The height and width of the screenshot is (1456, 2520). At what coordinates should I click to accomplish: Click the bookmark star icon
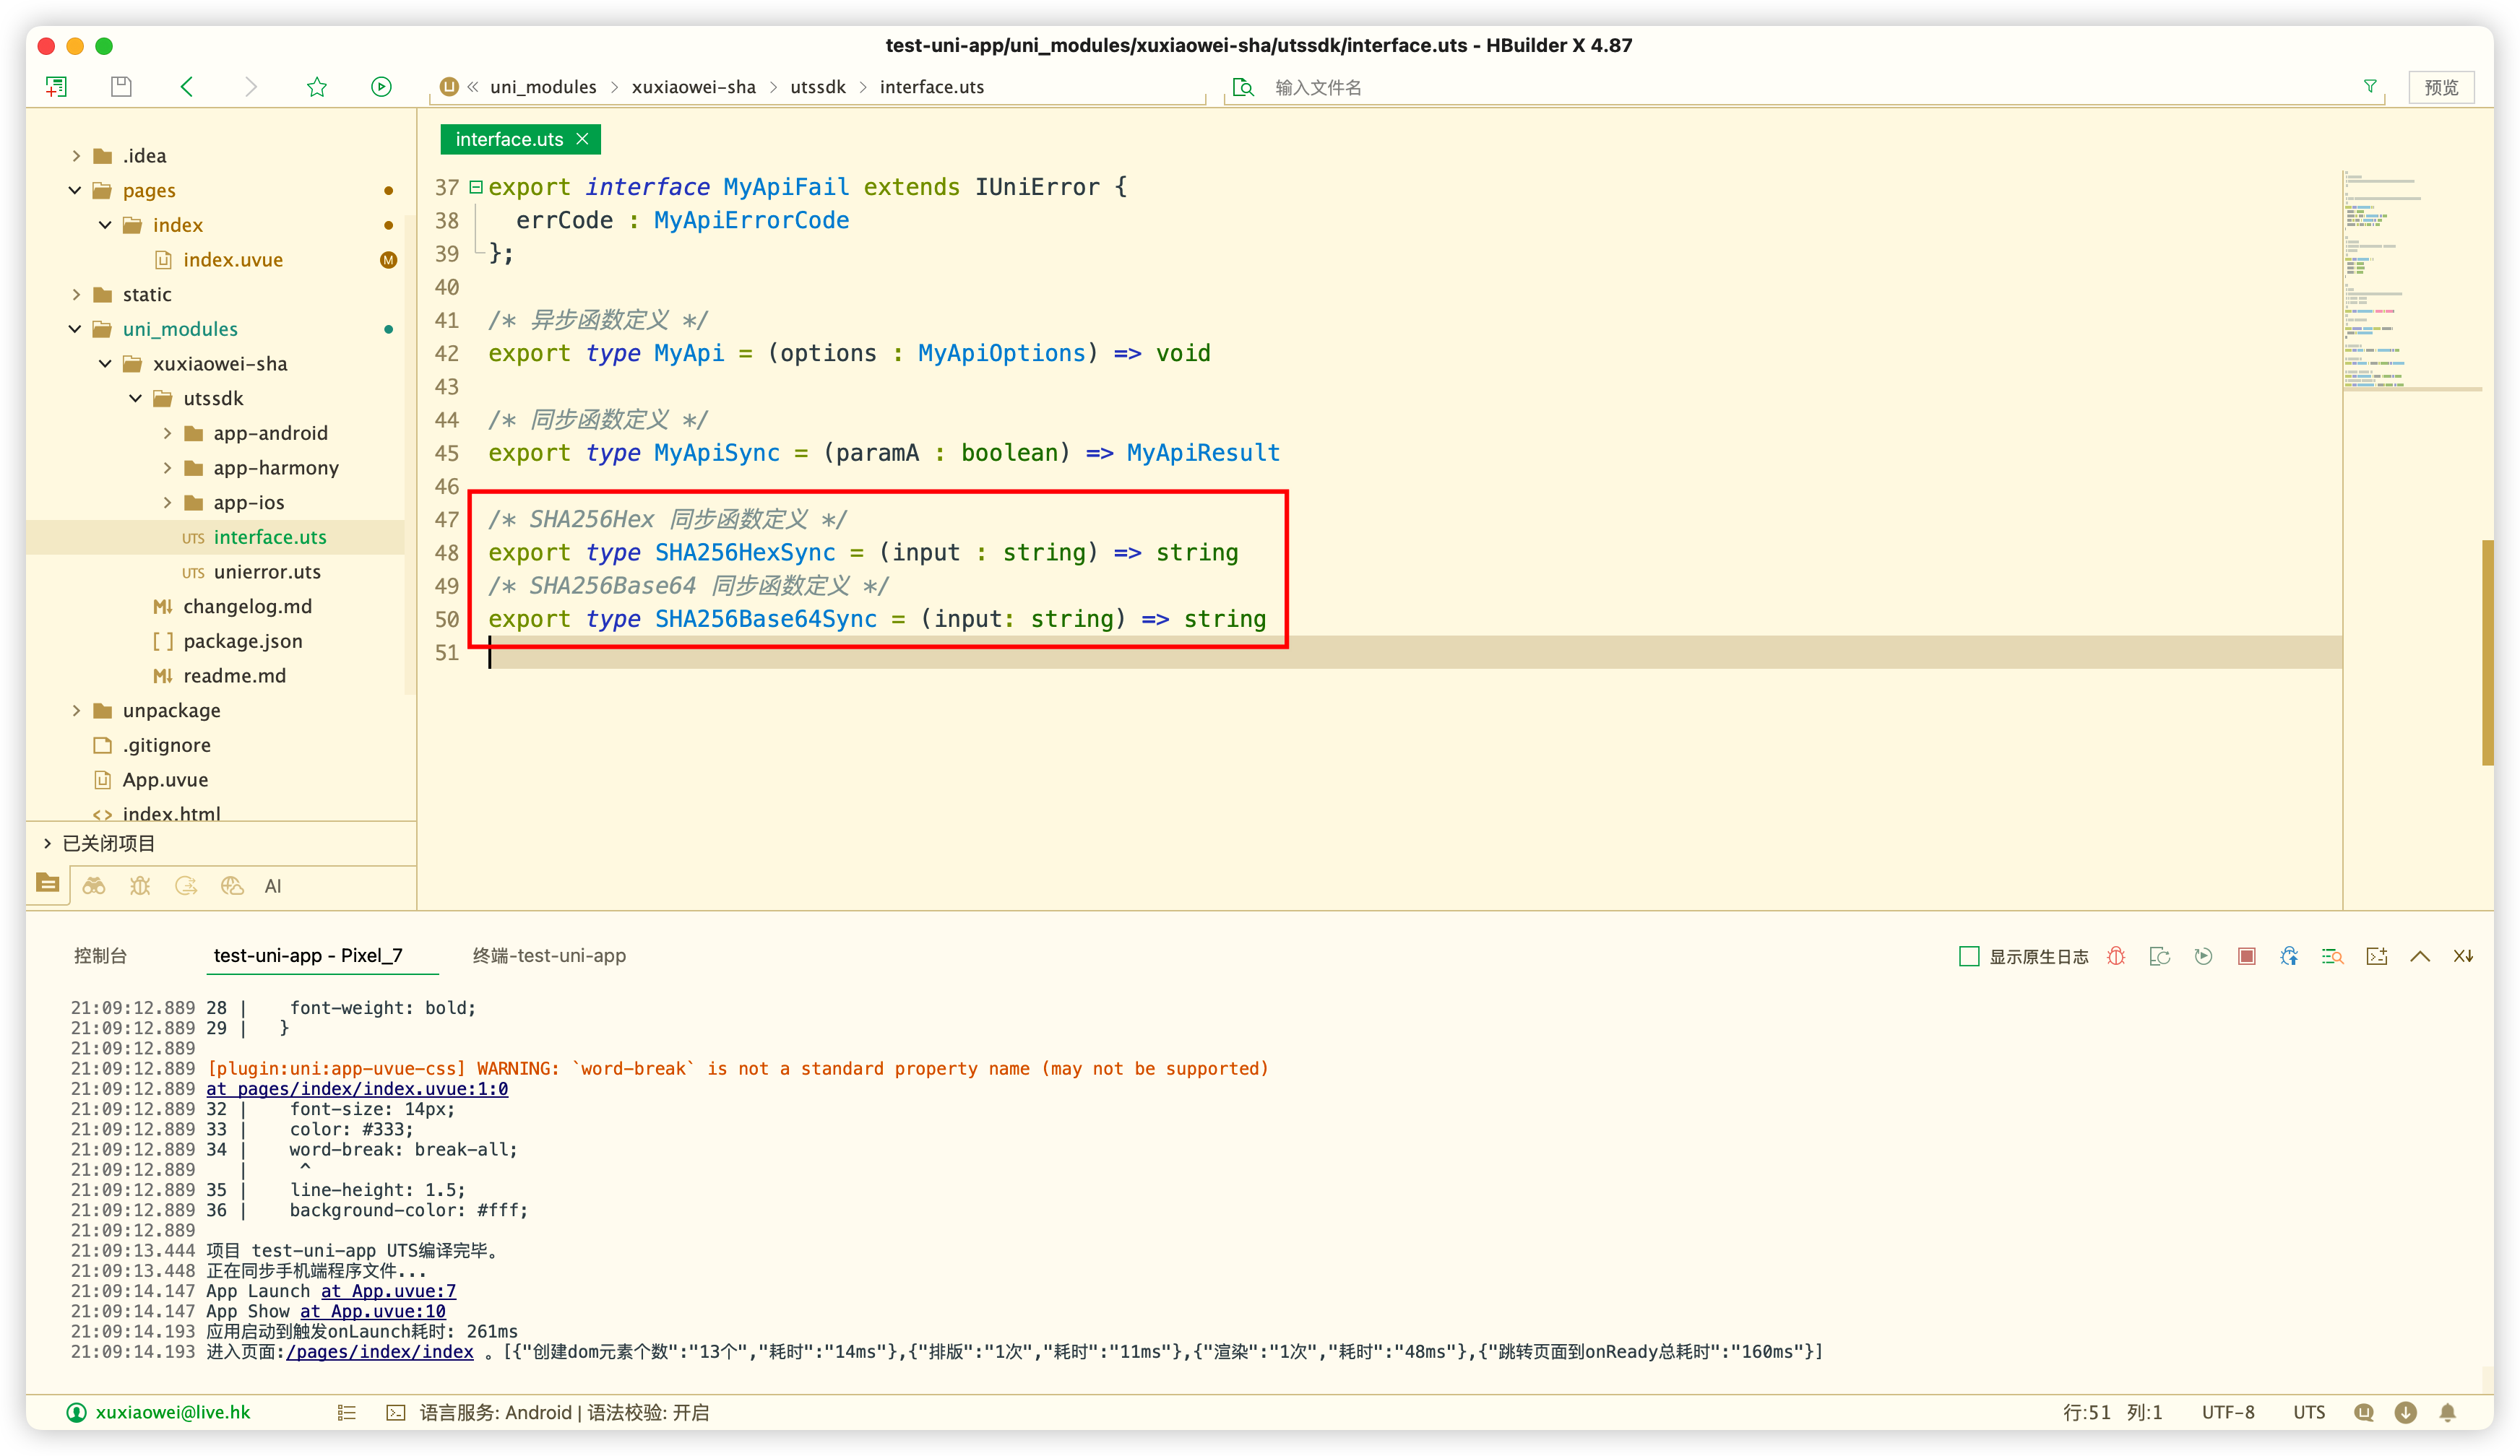(x=317, y=87)
